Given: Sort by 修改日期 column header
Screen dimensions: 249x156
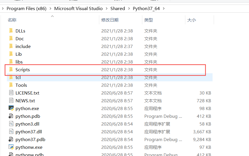Looking at the screenshot, I should 110,20.
